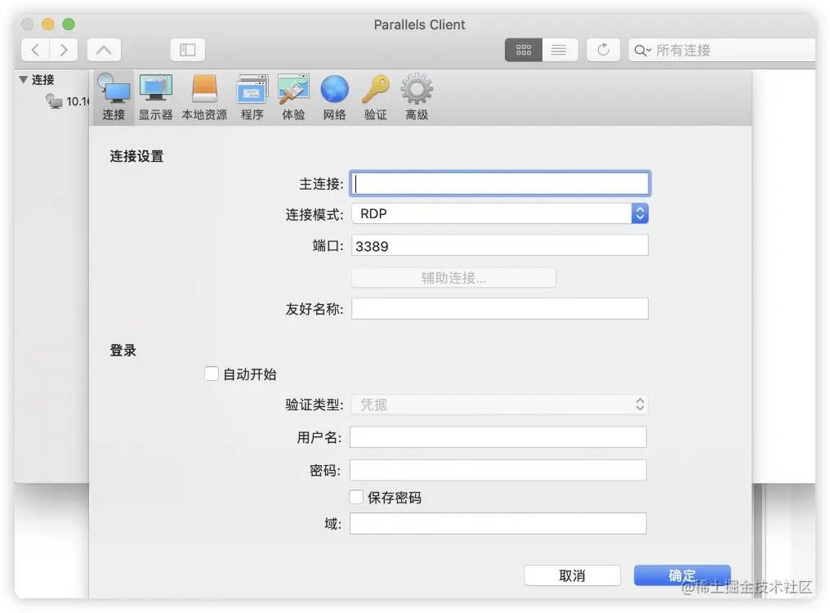
Task: Open the 连接 (Connection) settings tab
Action: click(x=114, y=98)
